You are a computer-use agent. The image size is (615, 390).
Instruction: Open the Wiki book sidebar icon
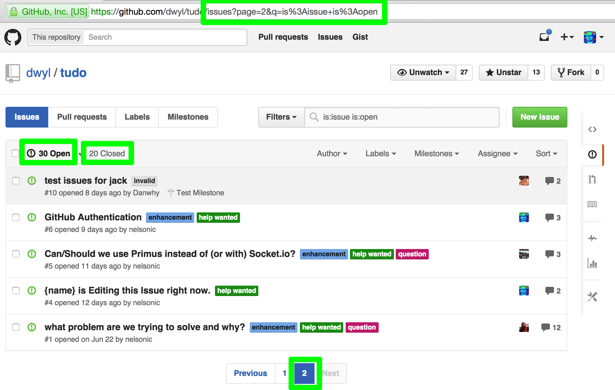coord(592,204)
